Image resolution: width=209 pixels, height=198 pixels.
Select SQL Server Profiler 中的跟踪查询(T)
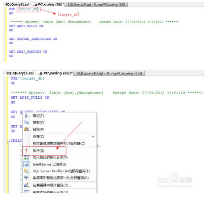[x=60, y=171]
